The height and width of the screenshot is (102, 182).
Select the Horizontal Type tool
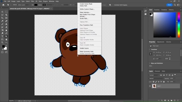[2, 36]
